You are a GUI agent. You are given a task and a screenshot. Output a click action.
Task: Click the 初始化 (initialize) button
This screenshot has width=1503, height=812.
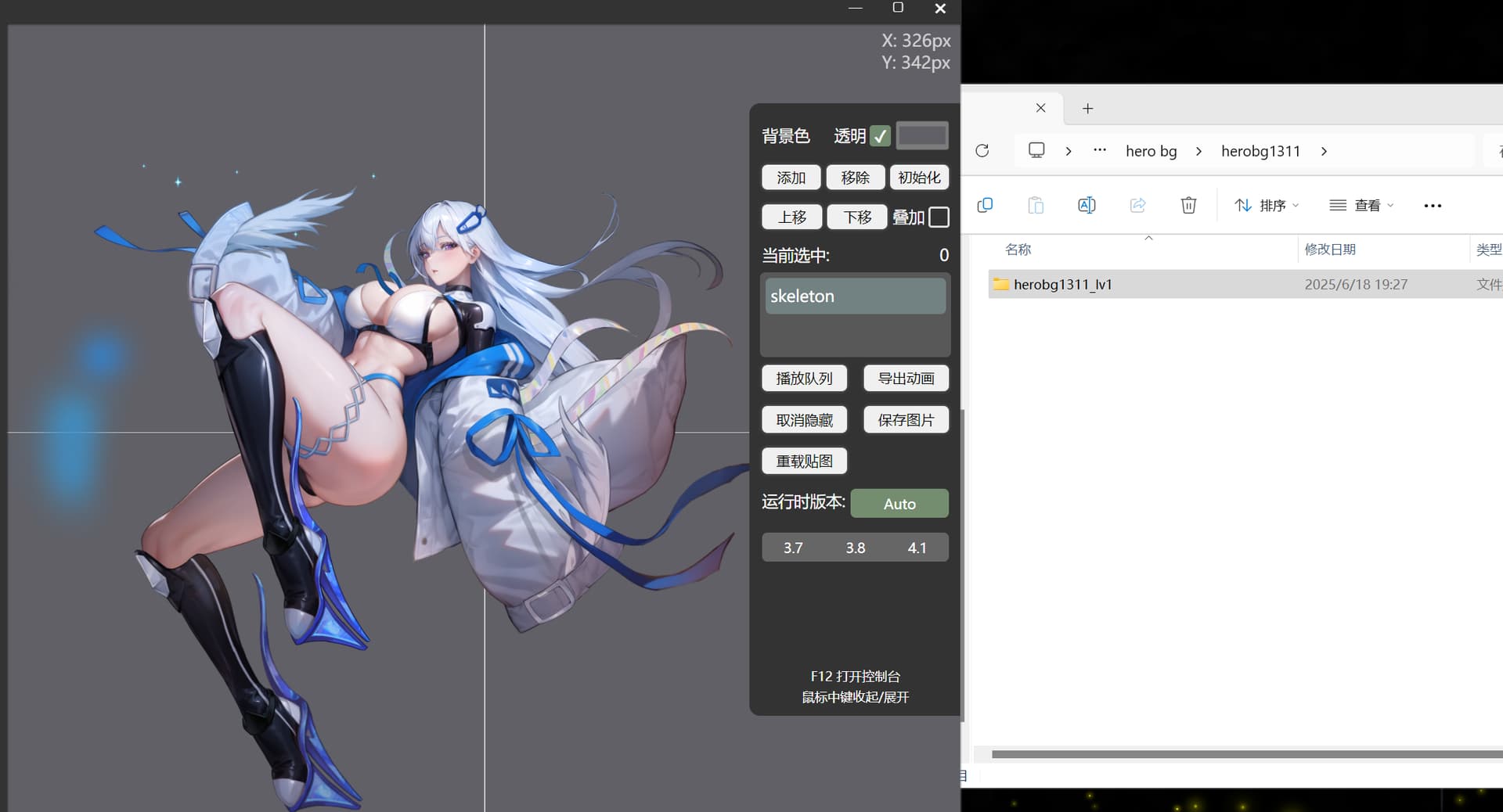click(919, 178)
